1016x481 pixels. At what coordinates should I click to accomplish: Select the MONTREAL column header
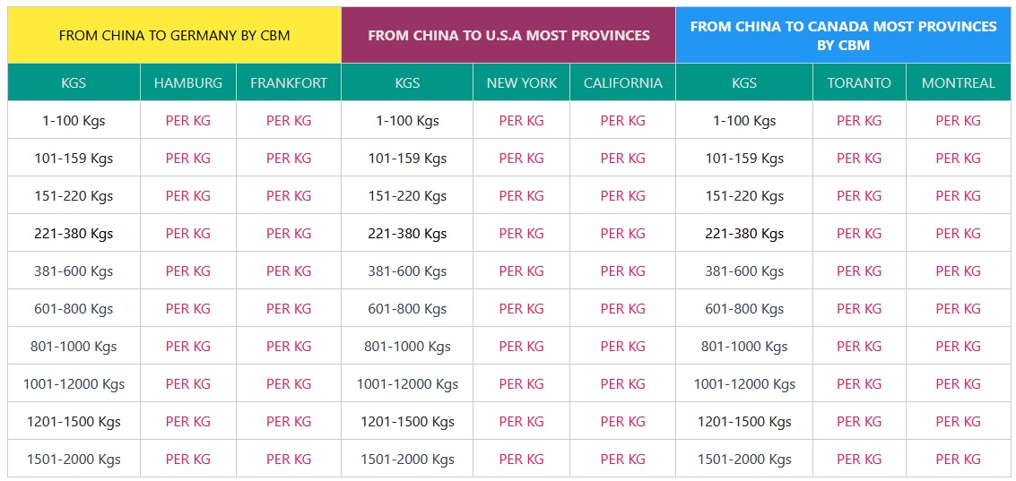tap(959, 83)
